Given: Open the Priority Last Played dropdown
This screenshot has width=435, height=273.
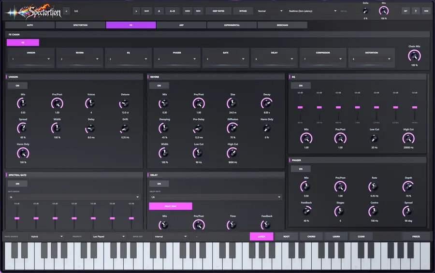Looking at the screenshot, I should tap(108, 236).
